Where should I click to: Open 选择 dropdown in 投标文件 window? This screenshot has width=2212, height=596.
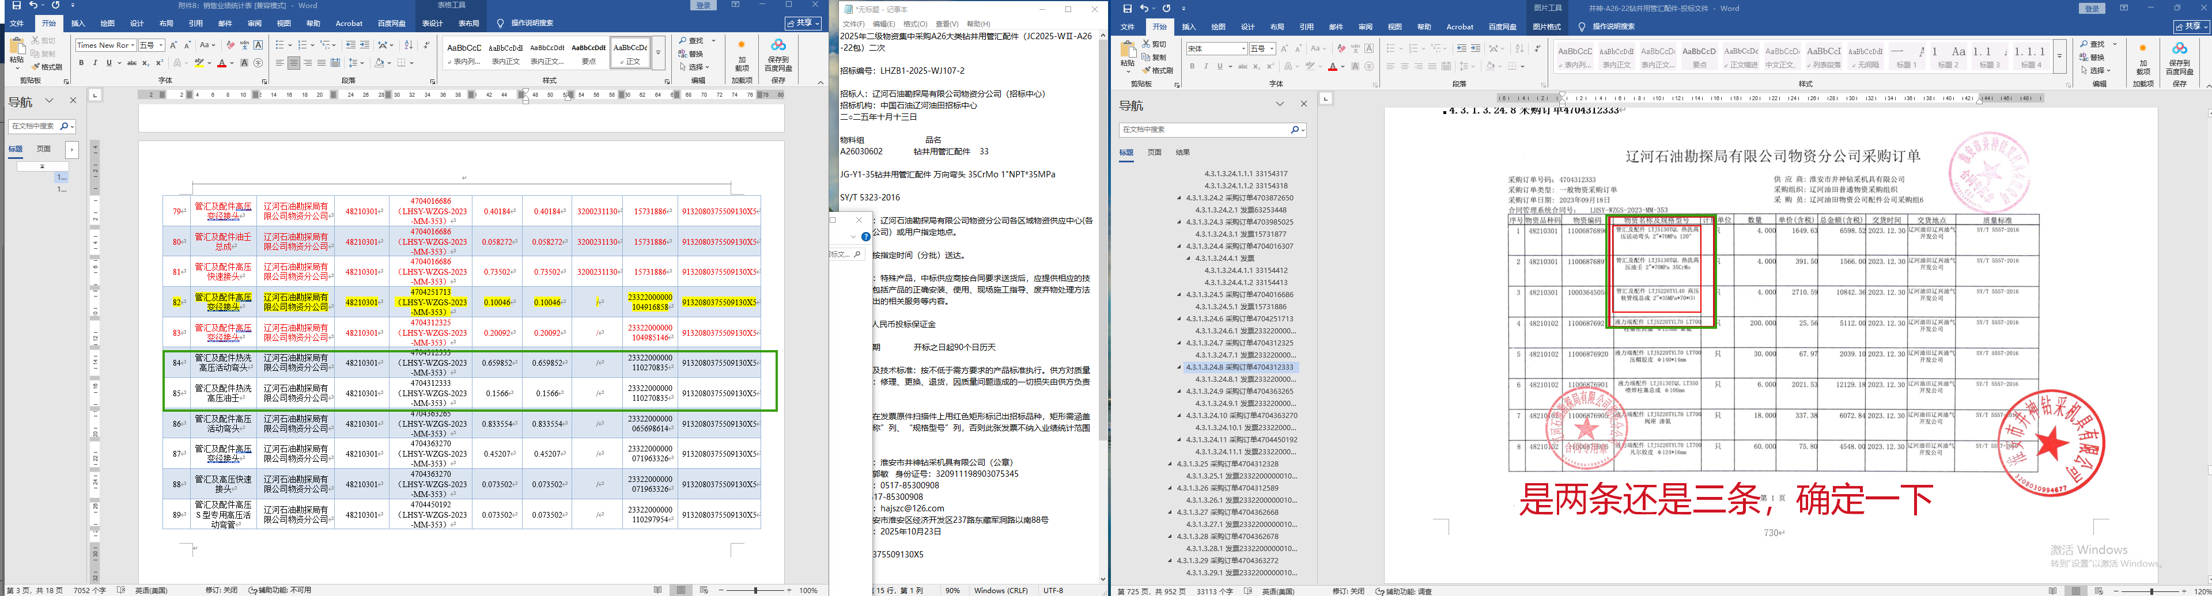(x=2097, y=70)
